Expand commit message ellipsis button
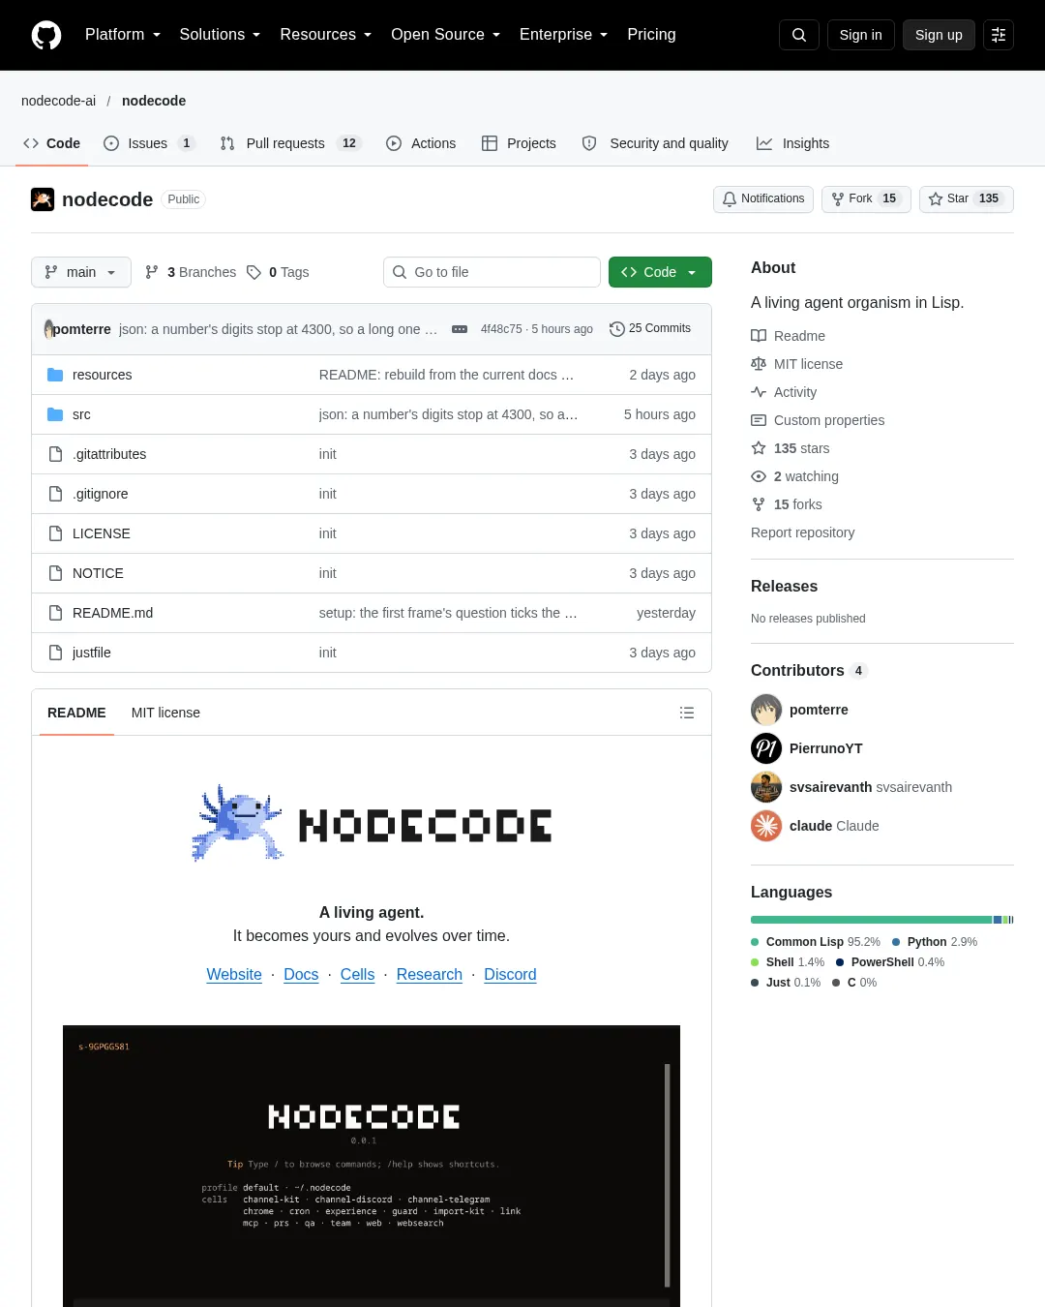The width and height of the screenshot is (1045, 1307). 460,329
